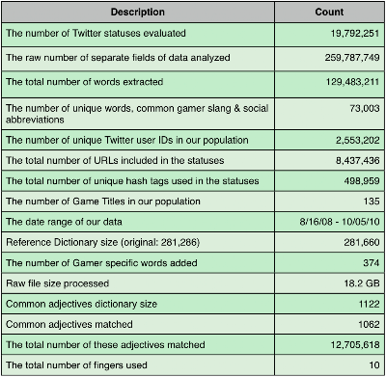Click the count 73,003

365,108
